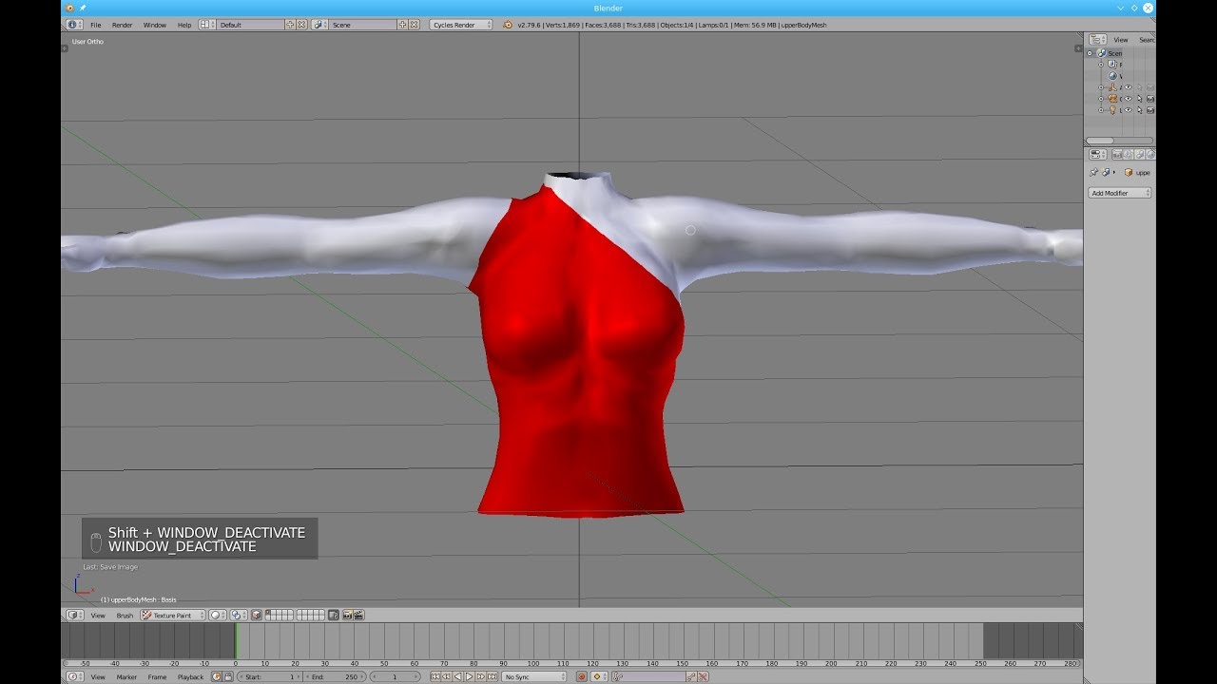Play the animation forward
Screen dimensions: 1217x684
(469, 677)
